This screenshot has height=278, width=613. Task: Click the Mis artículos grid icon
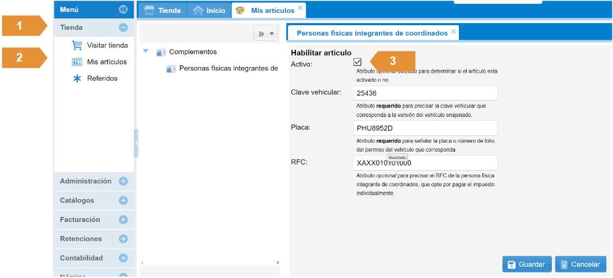tap(77, 62)
